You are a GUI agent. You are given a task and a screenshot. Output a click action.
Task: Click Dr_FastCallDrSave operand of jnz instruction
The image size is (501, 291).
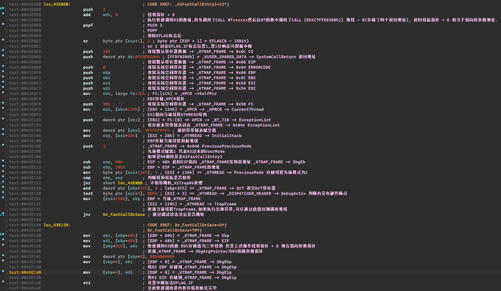tap(124, 215)
